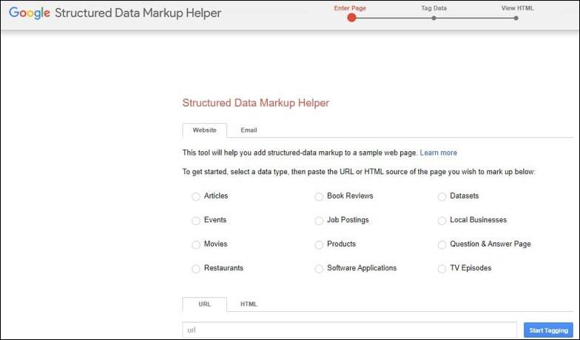Screen dimensions: 580x340
Task: Open the Learn more link
Action: click(x=438, y=153)
